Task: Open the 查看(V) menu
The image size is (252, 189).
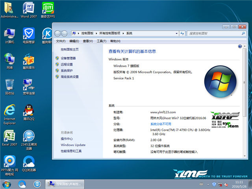Action: 88,41
